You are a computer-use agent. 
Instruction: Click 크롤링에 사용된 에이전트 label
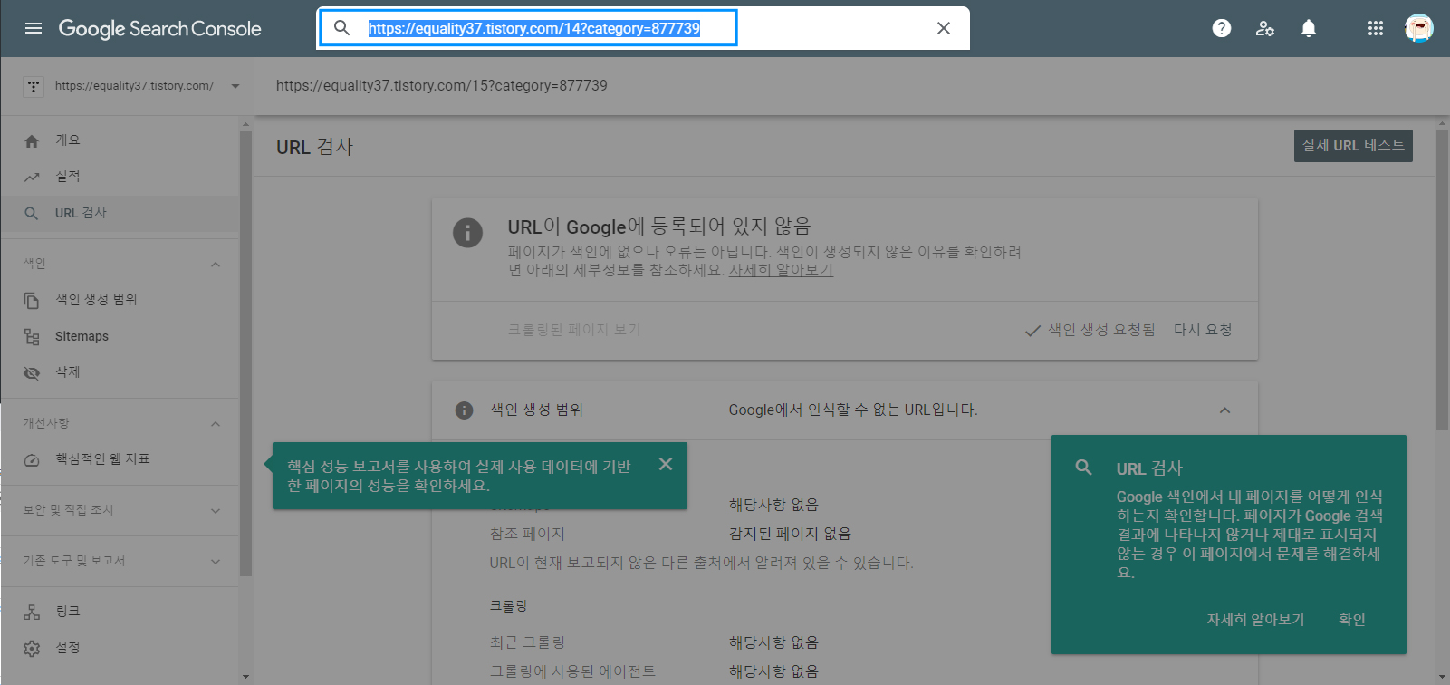(572, 671)
